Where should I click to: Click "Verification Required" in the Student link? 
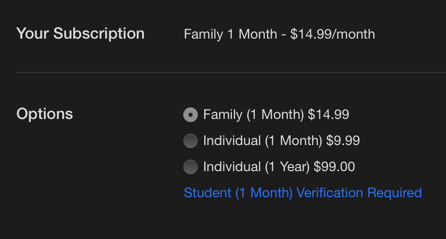(359, 193)
